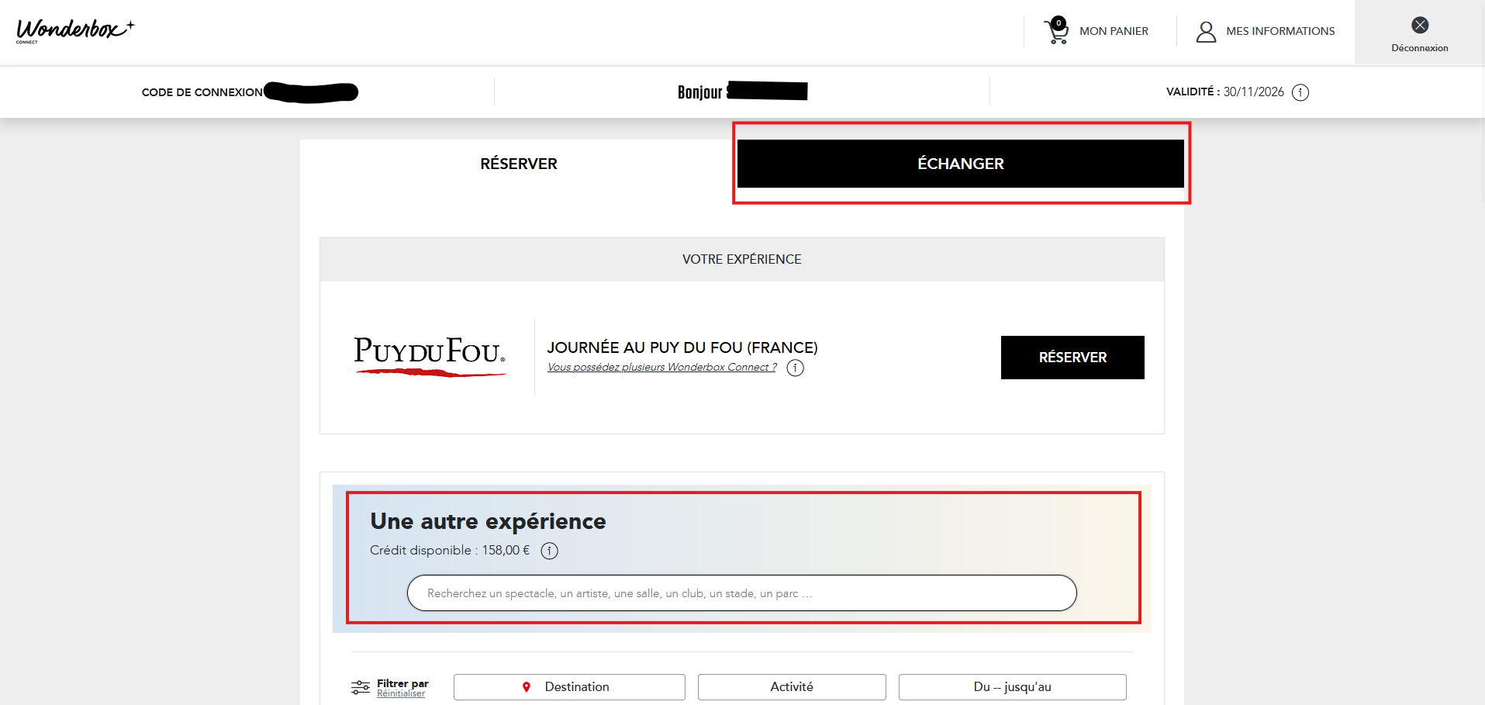The width and height of the screenshot is (1485, 705).
Task: Select 'Une autre expérience' heading
Action: [x=488, y=521]
